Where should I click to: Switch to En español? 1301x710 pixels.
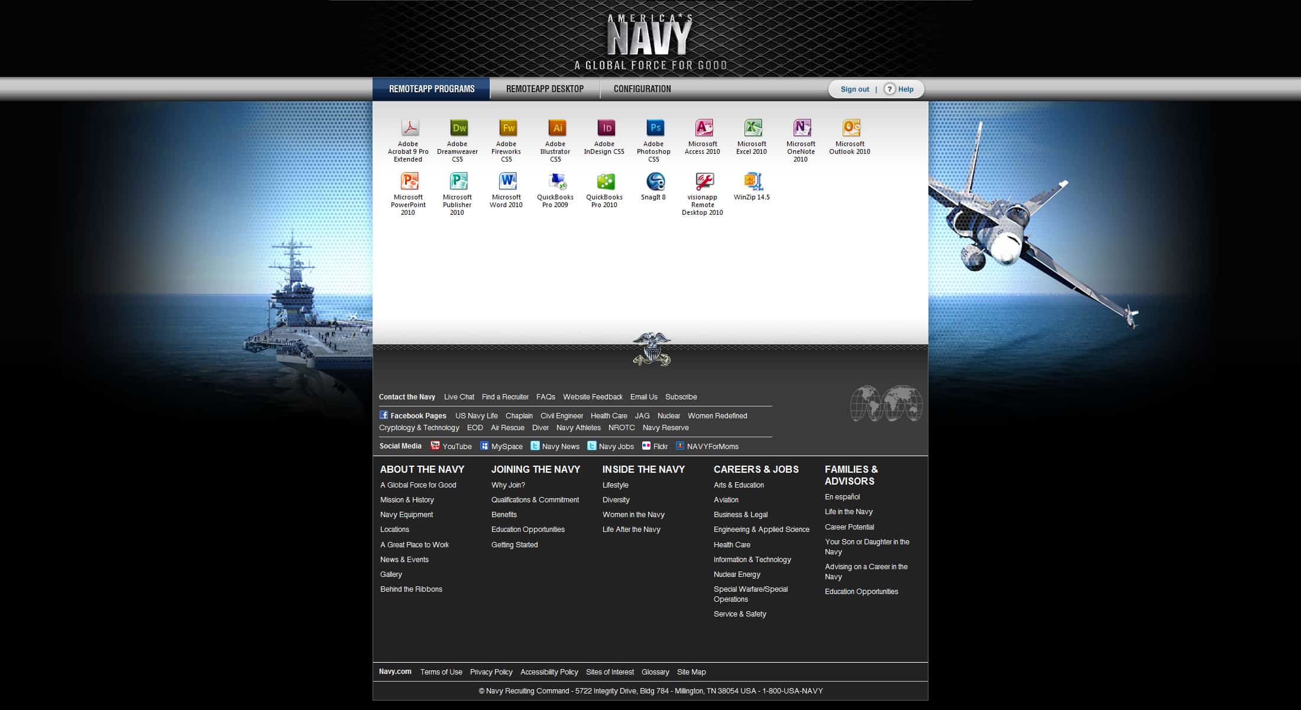[x=842, y=497]
